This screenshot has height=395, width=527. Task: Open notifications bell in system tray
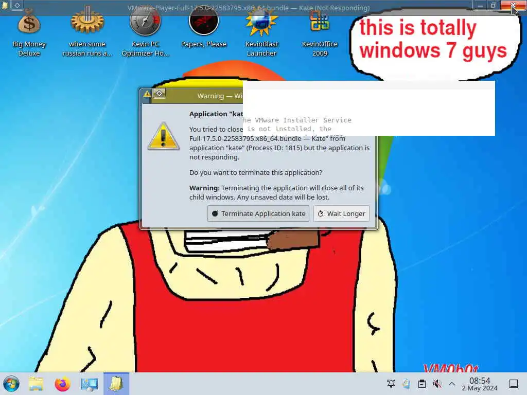[391, 384]
